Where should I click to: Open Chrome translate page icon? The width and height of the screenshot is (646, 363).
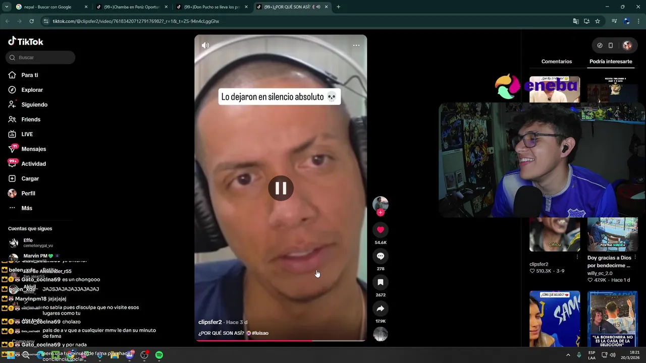point(576,21)
